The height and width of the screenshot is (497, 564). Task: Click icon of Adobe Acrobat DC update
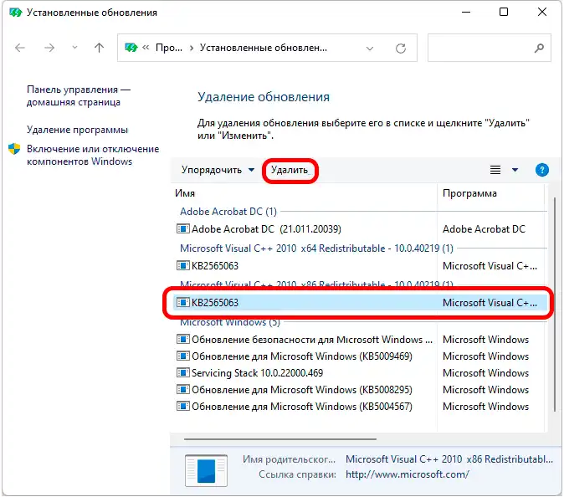click(x=182, y=228)
